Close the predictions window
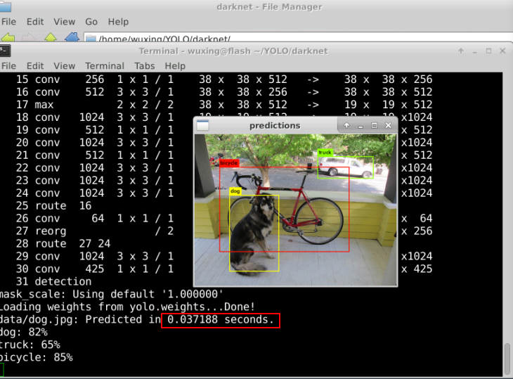This screenshot has height=379, width=513. [x=389, y=125]
